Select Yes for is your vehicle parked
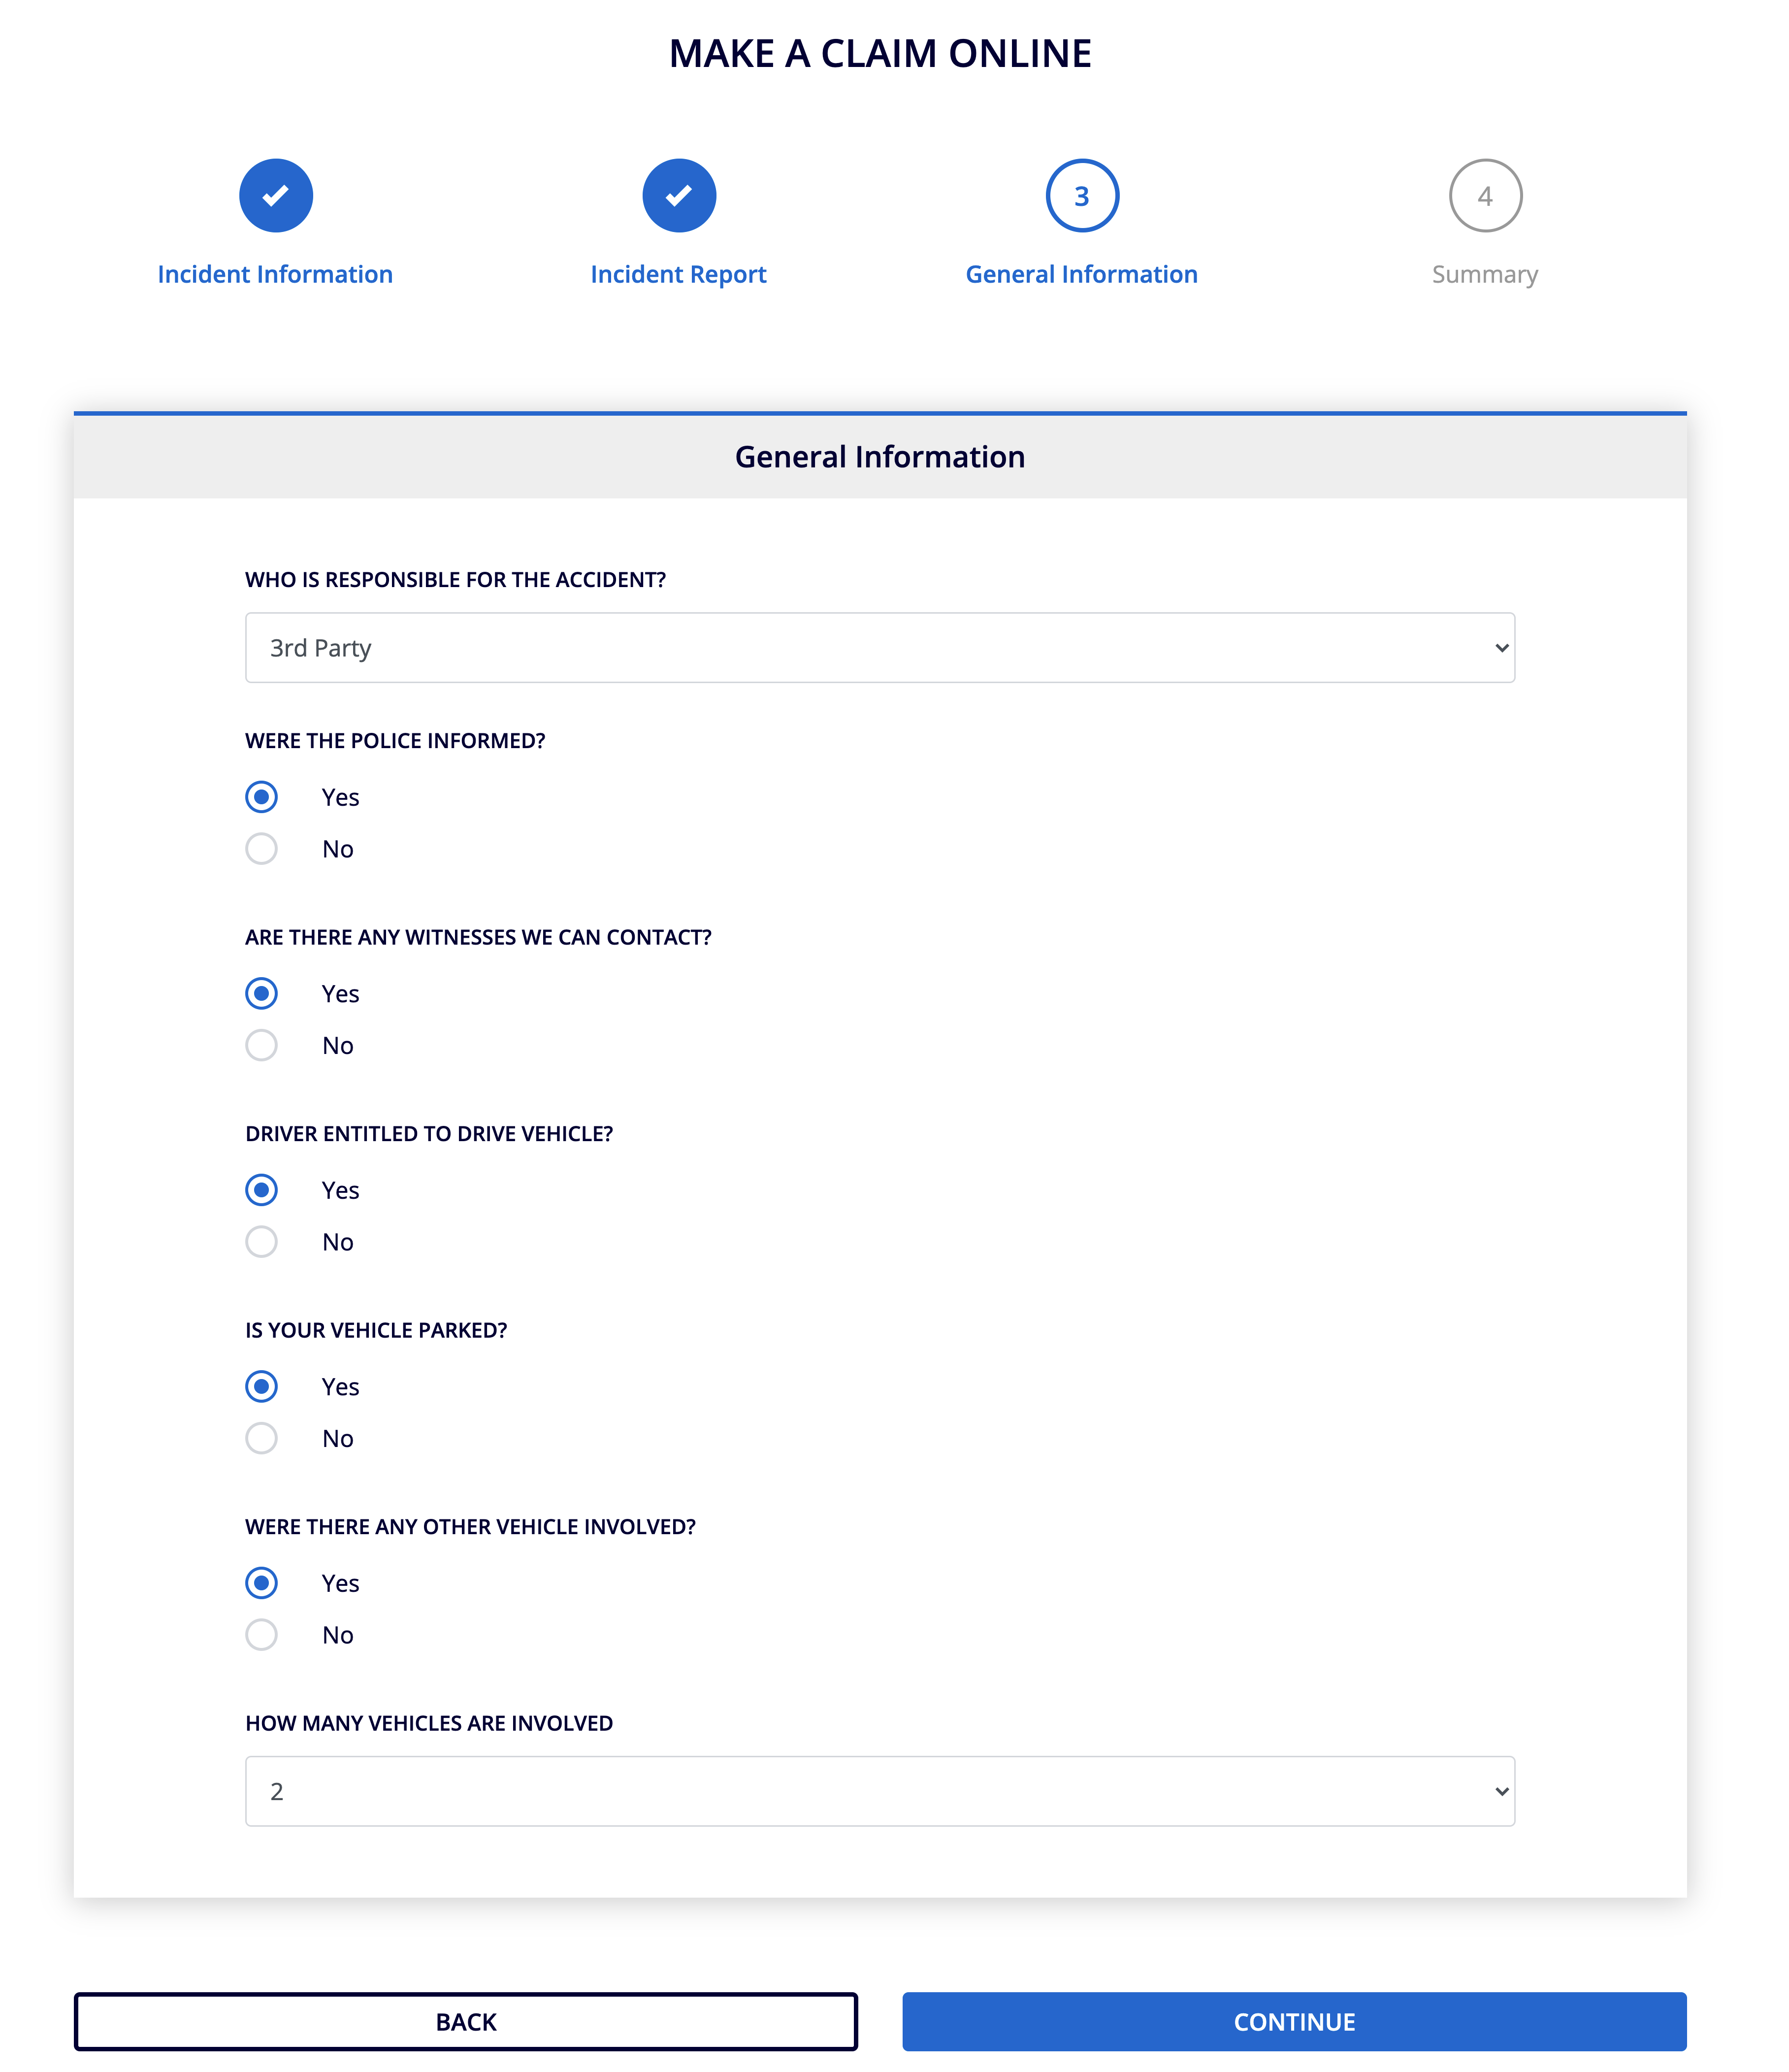Viewport: 1789px width, 2072px height. click(x=262, y=1386)
